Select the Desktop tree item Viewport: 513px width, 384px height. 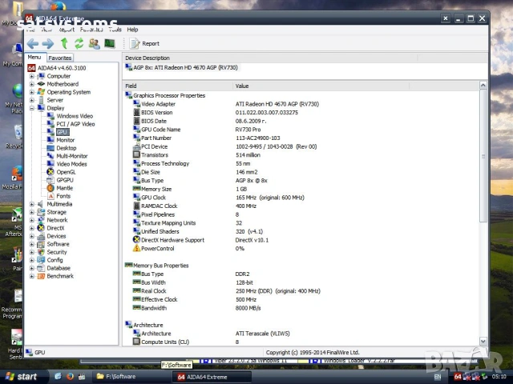(x=66, y=148)
